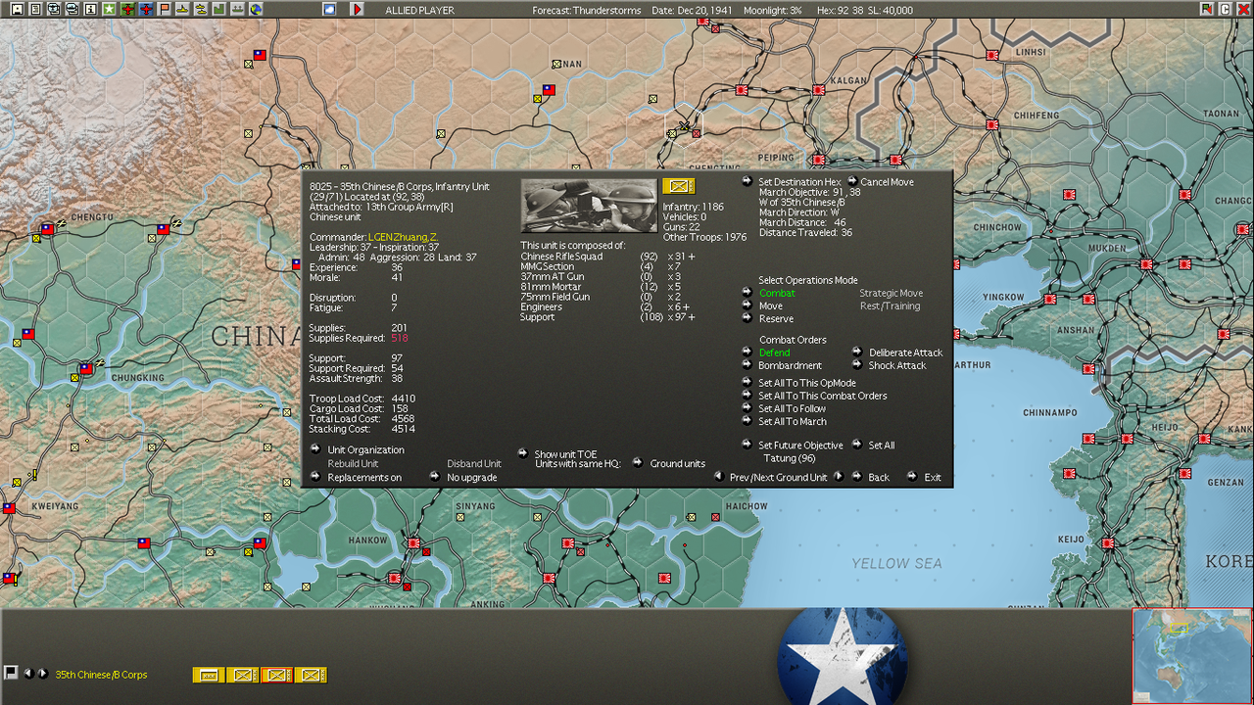This screenshot has height=705, width=1254.
Task: Click commander name LCEN Zhuang, Z.
Action: point(403,237)
